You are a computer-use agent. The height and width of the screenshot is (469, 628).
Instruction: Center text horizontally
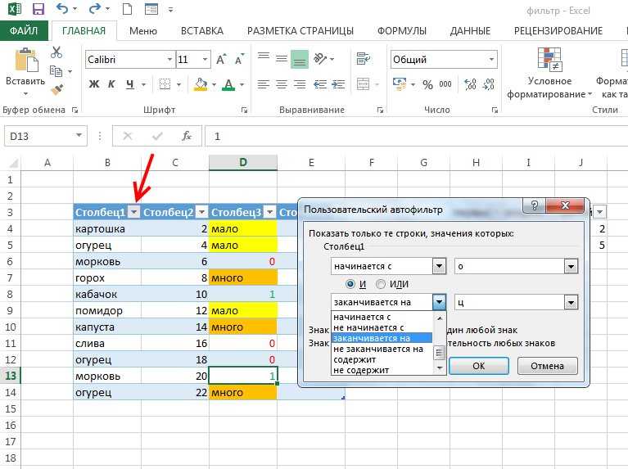pos(282,84)
